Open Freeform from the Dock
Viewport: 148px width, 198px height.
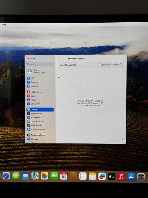[102, 176]
